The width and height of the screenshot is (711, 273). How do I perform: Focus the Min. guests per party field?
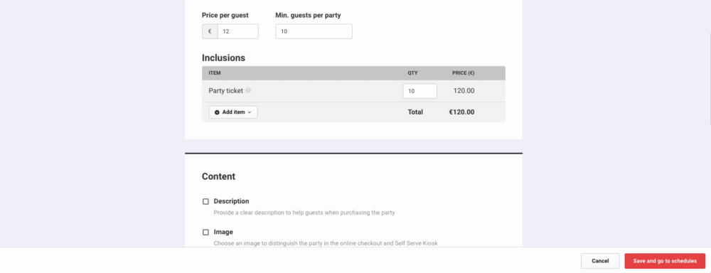314,31
